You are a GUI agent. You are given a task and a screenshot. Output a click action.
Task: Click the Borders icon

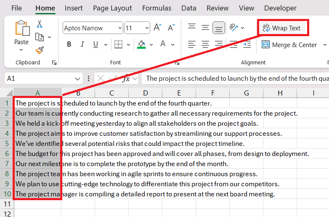[118, 44]
